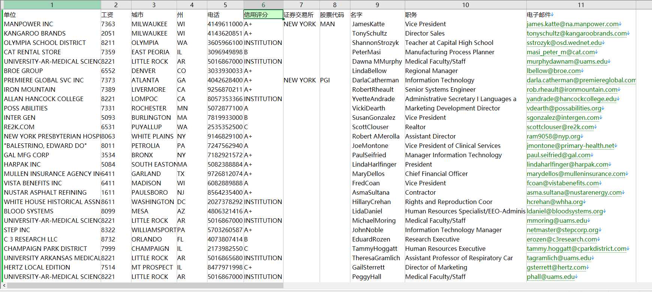Select the OLYMPIA SCHOOL DISTRICT cell

pos(52,43)
